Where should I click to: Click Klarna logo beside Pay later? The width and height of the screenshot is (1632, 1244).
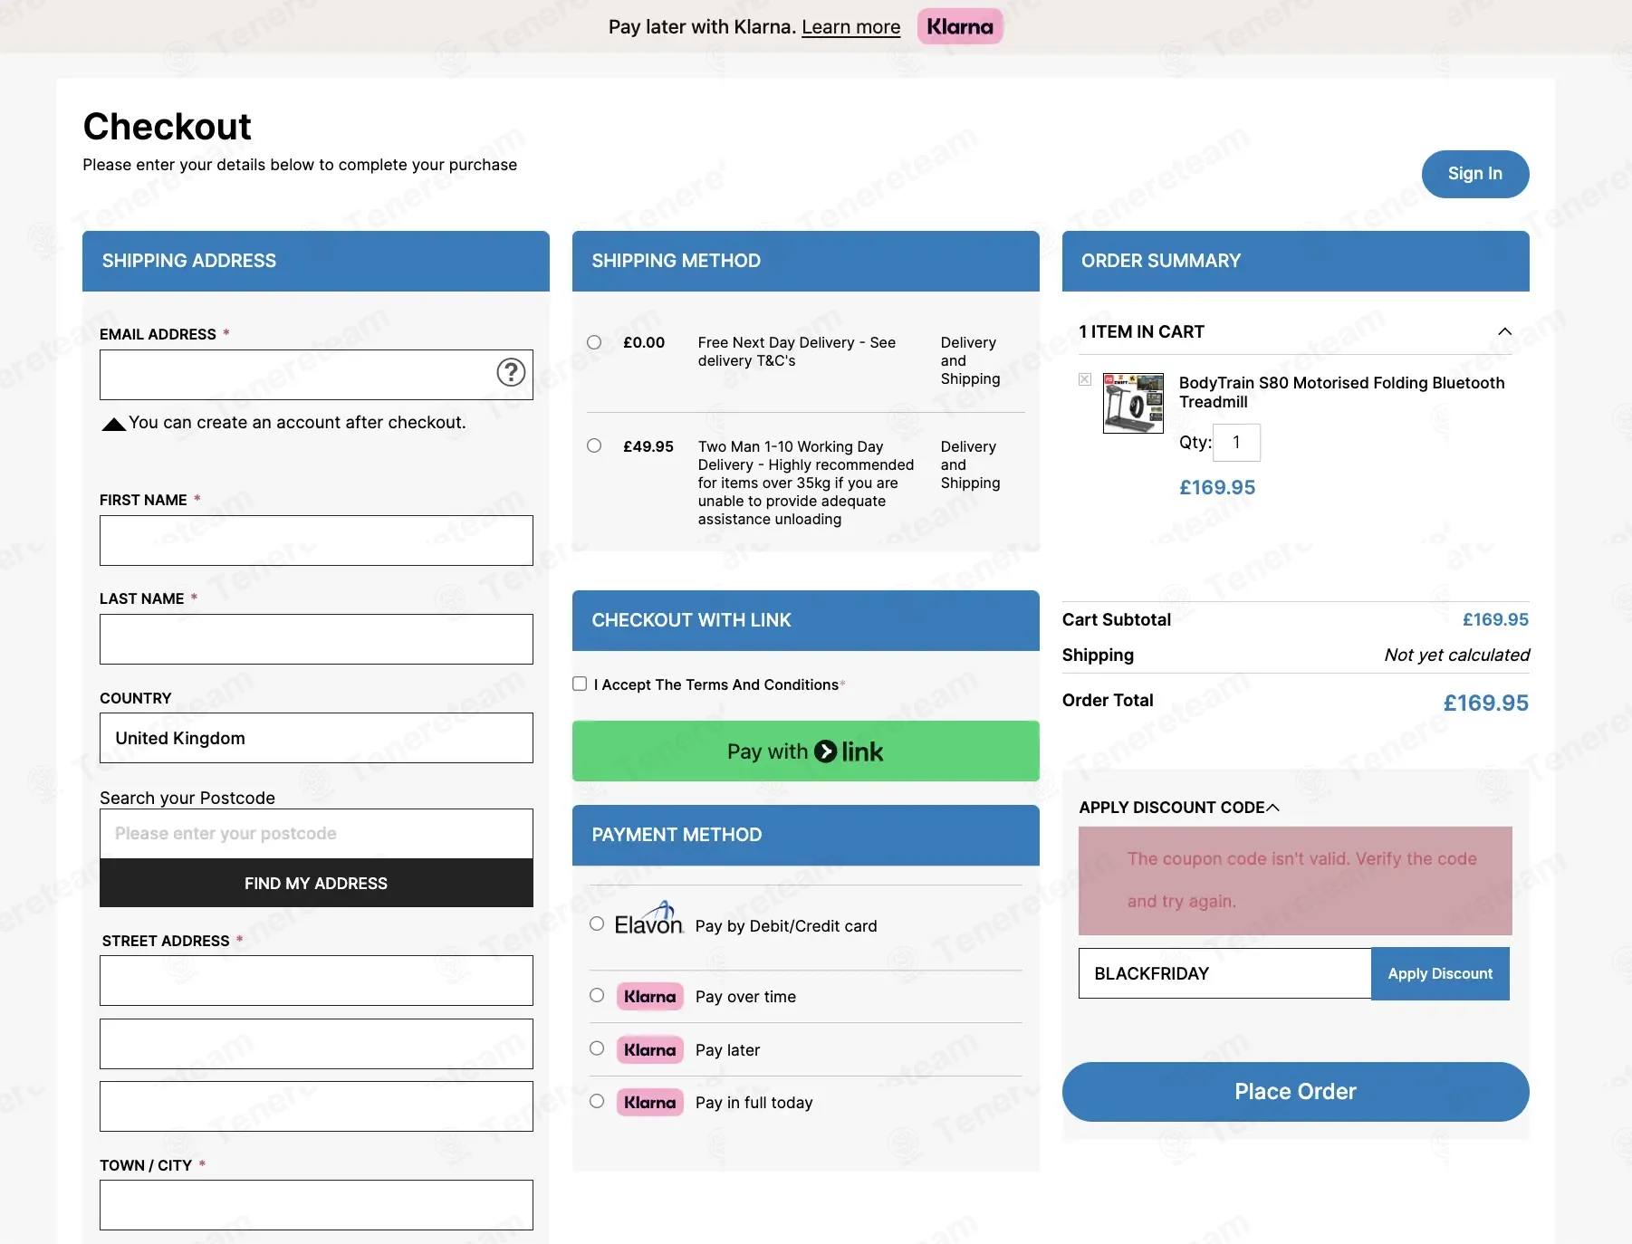click(x=650, y=1050)
